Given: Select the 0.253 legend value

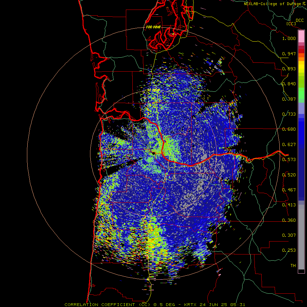Looking at the screenshot, I should click(289, 250).
